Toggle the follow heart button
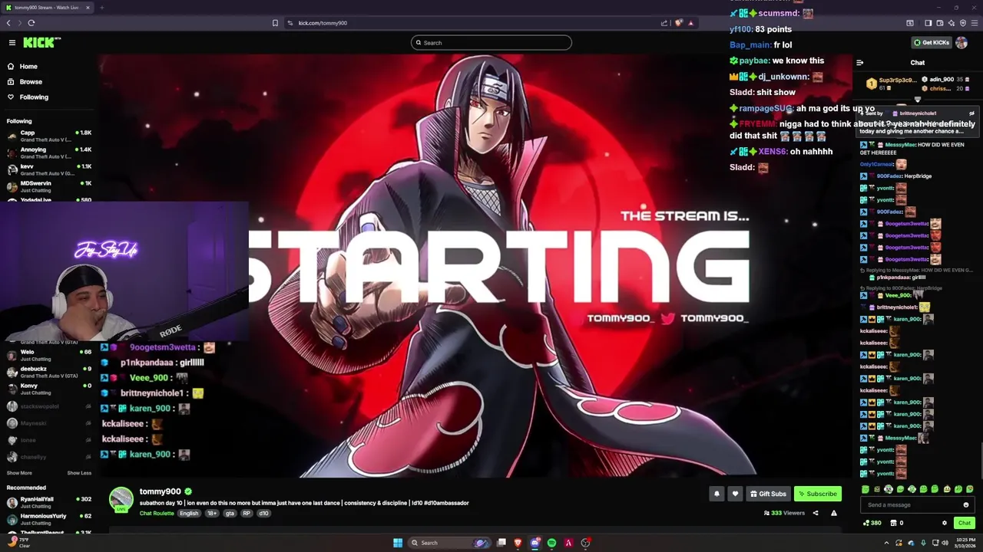The height and width of the screenshot is (552, 983). coord(735,494)
